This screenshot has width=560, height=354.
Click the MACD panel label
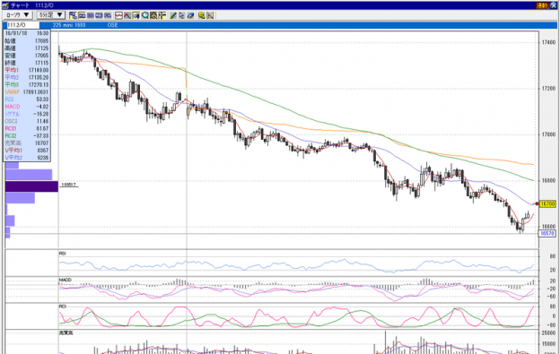[x=66, y=280]
